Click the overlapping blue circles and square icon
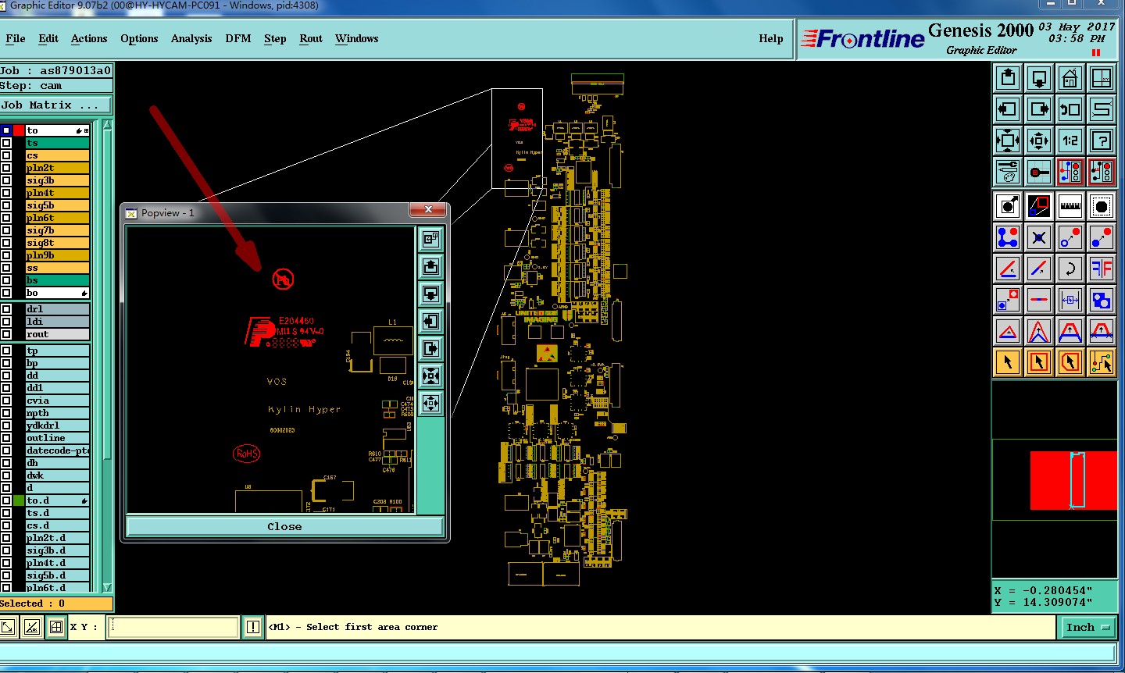The width and height of the screenshot is (1125, 673). (x=1102, y=300)
